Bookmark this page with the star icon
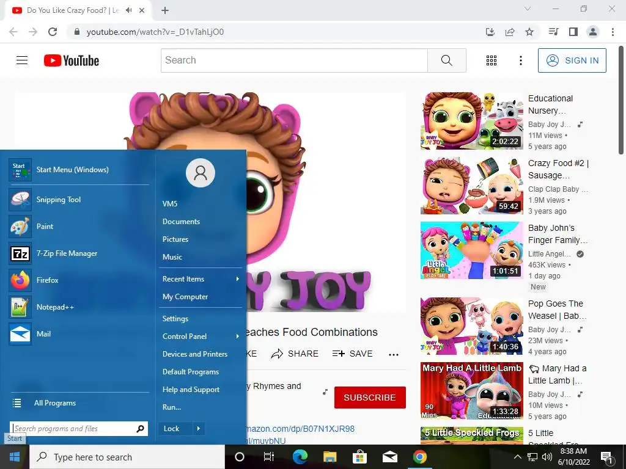The height and width of the screenshot is (469, 626). click(529, 32)
